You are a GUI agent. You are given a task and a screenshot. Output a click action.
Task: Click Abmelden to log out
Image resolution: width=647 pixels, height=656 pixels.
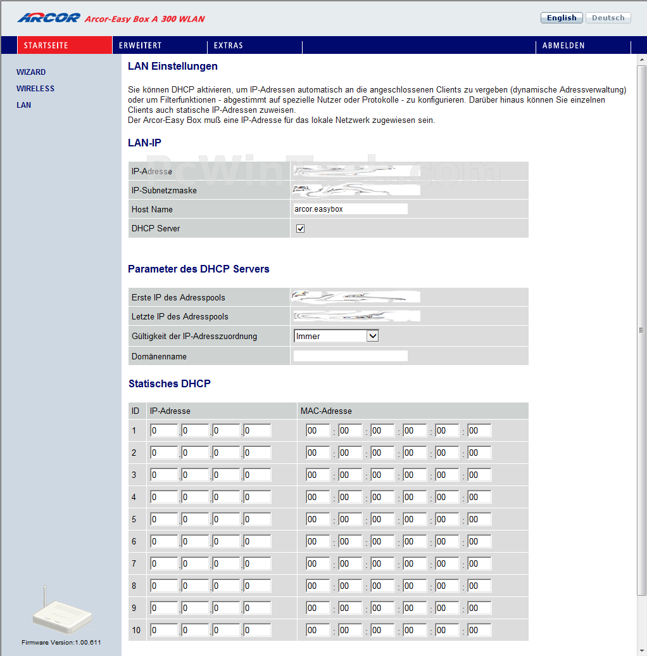pyautogui.click(x=583, y=45)
